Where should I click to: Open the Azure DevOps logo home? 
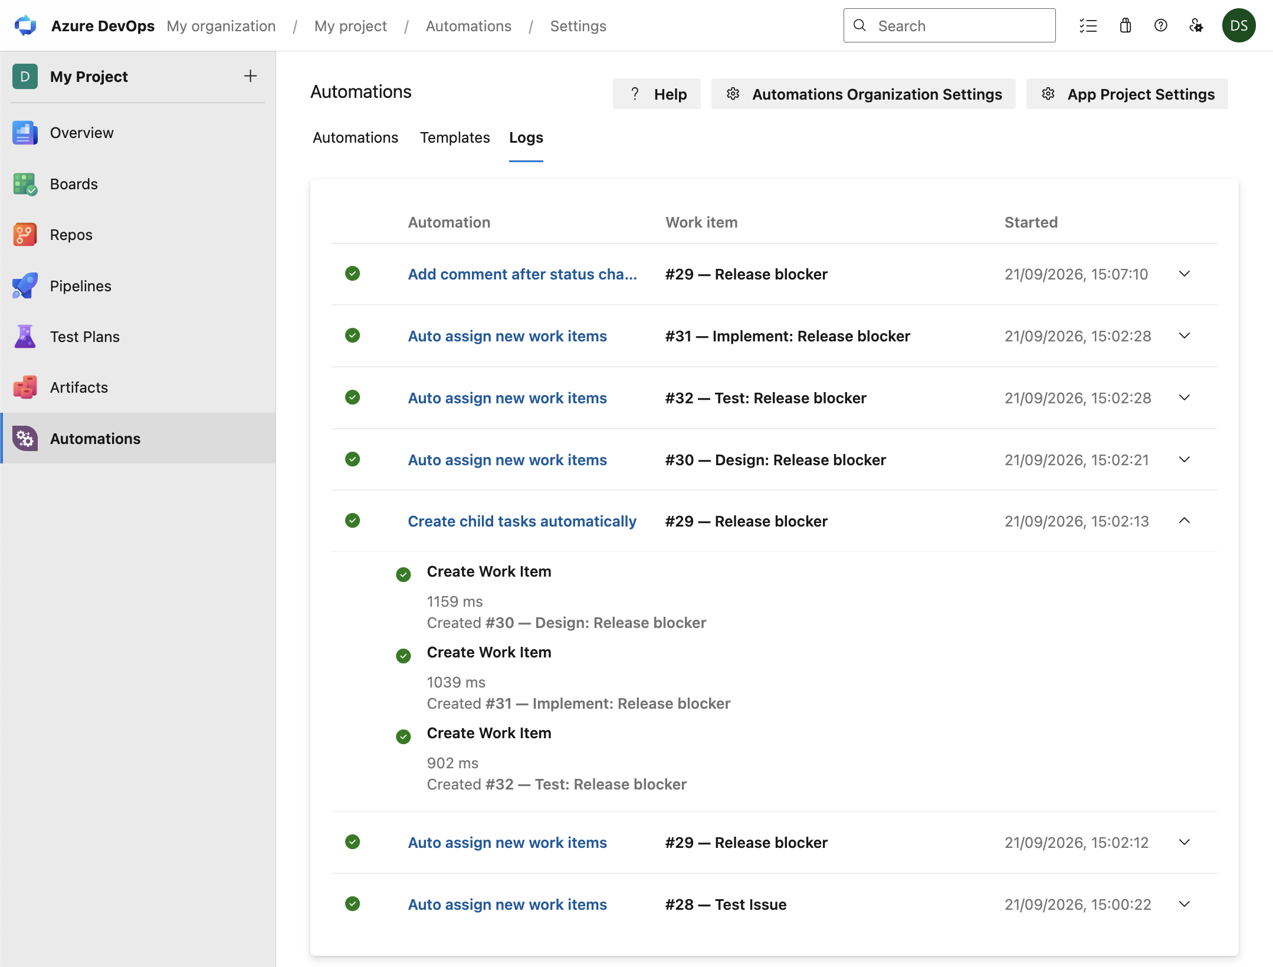coord(25,25)
